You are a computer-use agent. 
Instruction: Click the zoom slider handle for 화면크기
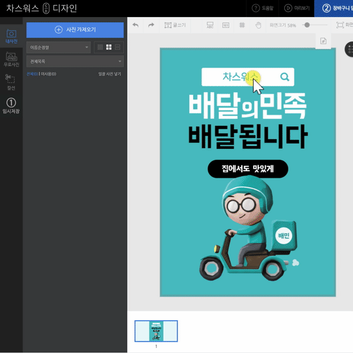pyautogui.click(x=307, y=25)
